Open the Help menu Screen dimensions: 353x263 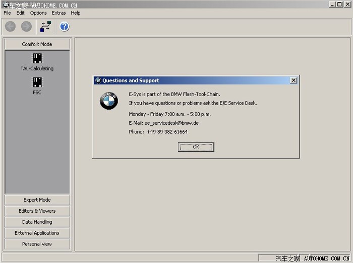click(76, 13)
